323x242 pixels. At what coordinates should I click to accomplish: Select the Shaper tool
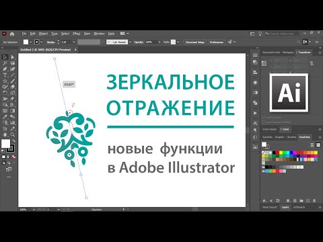5,87
